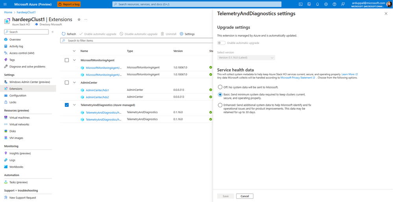This screenshot has width=393, height=202.
Task: Click the Cancel button
Action: pyautogui.click(x=245, y=196)
